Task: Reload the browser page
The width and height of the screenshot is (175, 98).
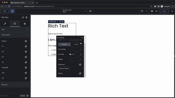Action: (9, 7)
